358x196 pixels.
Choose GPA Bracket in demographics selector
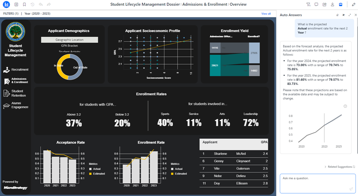tap(70, 46)
